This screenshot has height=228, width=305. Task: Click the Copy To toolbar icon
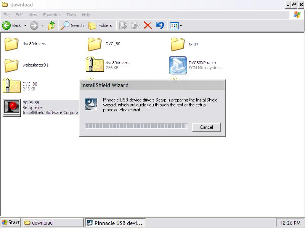[135, 25]
